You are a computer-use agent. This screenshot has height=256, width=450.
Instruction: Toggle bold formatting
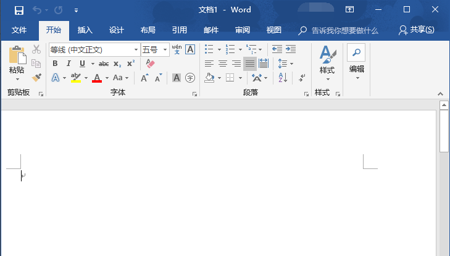click(x=55, y=64)
